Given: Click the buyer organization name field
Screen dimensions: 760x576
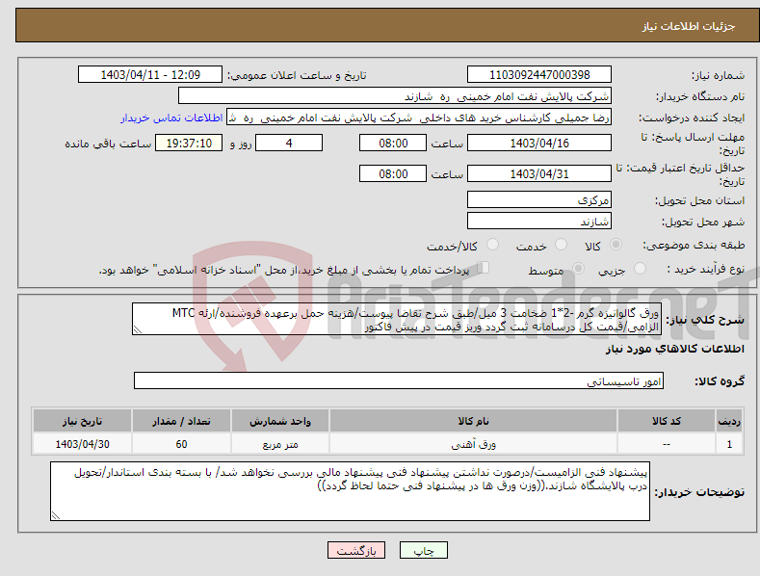Looking at the screenshot, I should tap(395, 96).
